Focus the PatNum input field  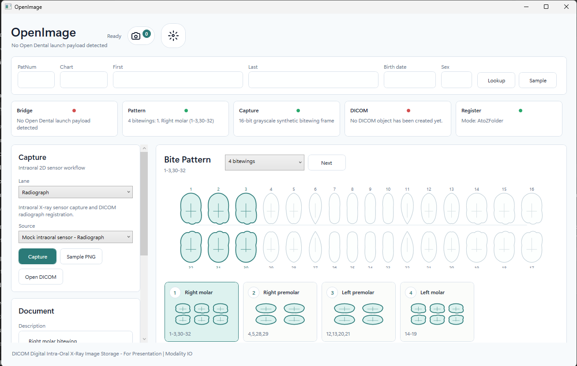pos(36,80)
